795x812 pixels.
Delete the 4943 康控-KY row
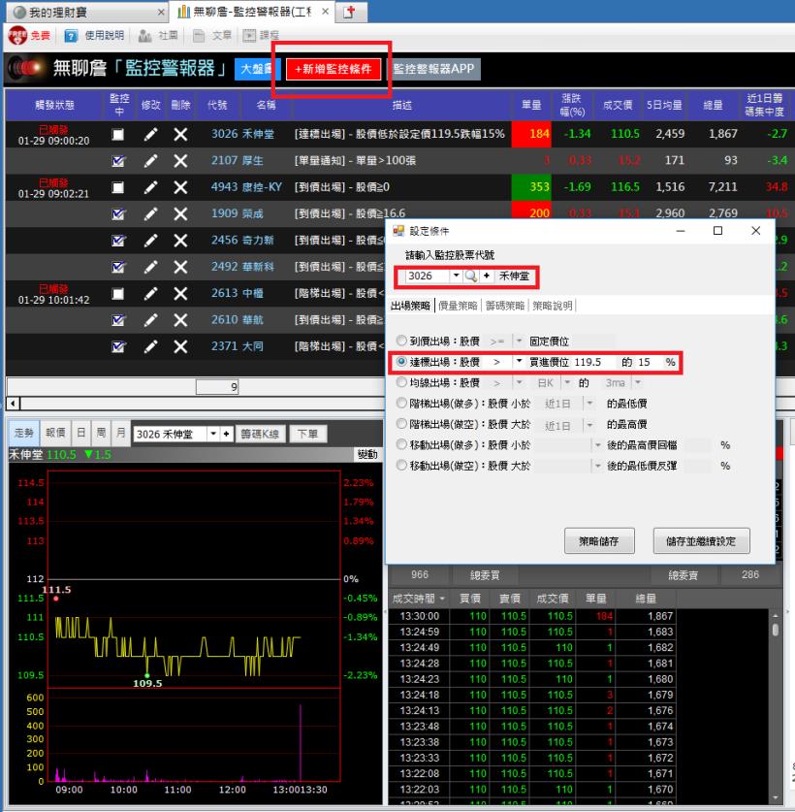[x=180, y=187]
